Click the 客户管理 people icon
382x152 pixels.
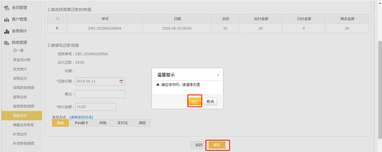coord(6,19)
